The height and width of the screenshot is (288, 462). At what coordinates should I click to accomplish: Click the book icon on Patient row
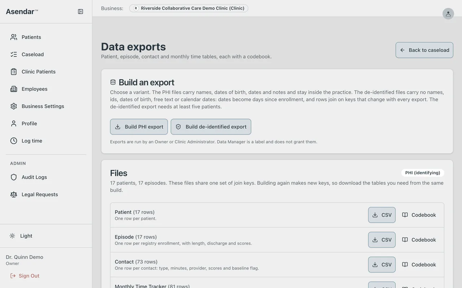point(405,215)
